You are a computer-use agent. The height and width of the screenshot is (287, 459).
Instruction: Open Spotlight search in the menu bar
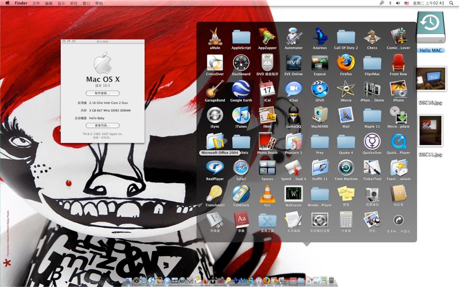coord(451,3)
